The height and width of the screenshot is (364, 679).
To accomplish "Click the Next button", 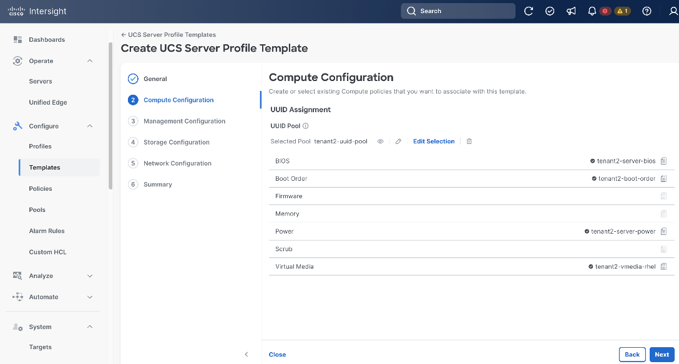I will tap(662, 355).
